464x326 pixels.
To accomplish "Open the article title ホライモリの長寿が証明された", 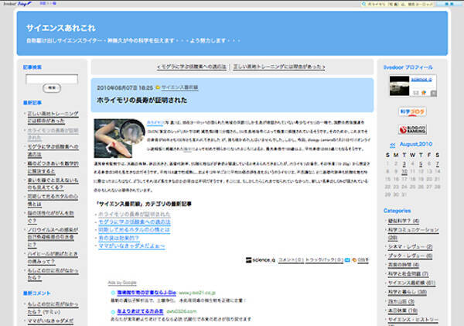I will (x=142, y=101).
